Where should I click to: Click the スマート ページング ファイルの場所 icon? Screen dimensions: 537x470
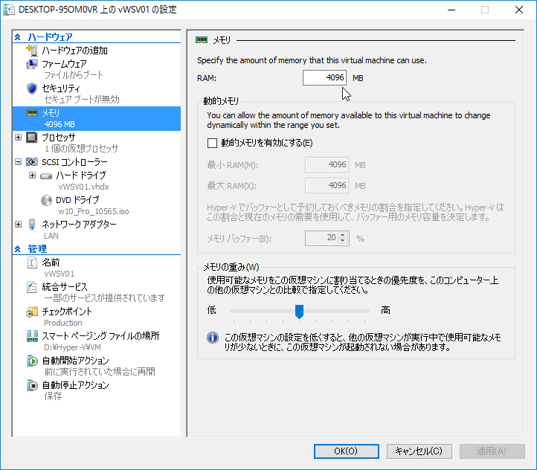coord(32,336)
